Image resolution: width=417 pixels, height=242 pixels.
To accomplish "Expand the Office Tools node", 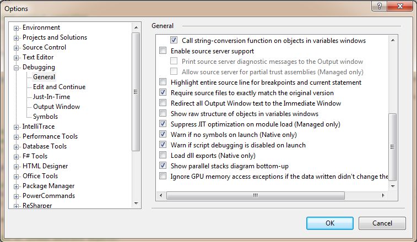I will 16,177.
